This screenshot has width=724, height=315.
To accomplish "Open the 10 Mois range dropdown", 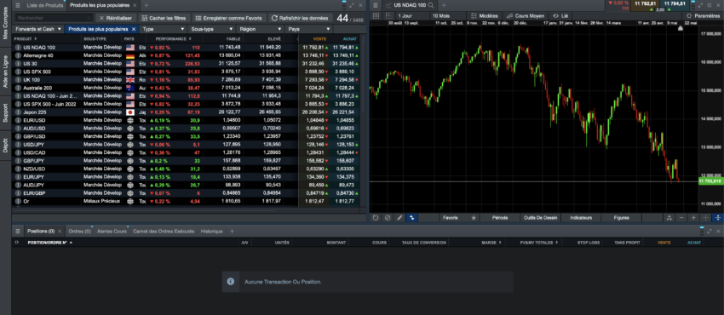I will 447,16.
